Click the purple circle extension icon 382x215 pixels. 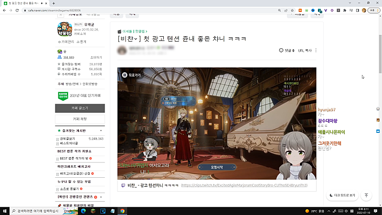(332, 11)
